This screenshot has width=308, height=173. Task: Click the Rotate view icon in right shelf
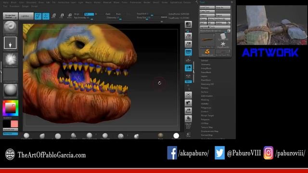pyautogui.click(x=188, y=119)
